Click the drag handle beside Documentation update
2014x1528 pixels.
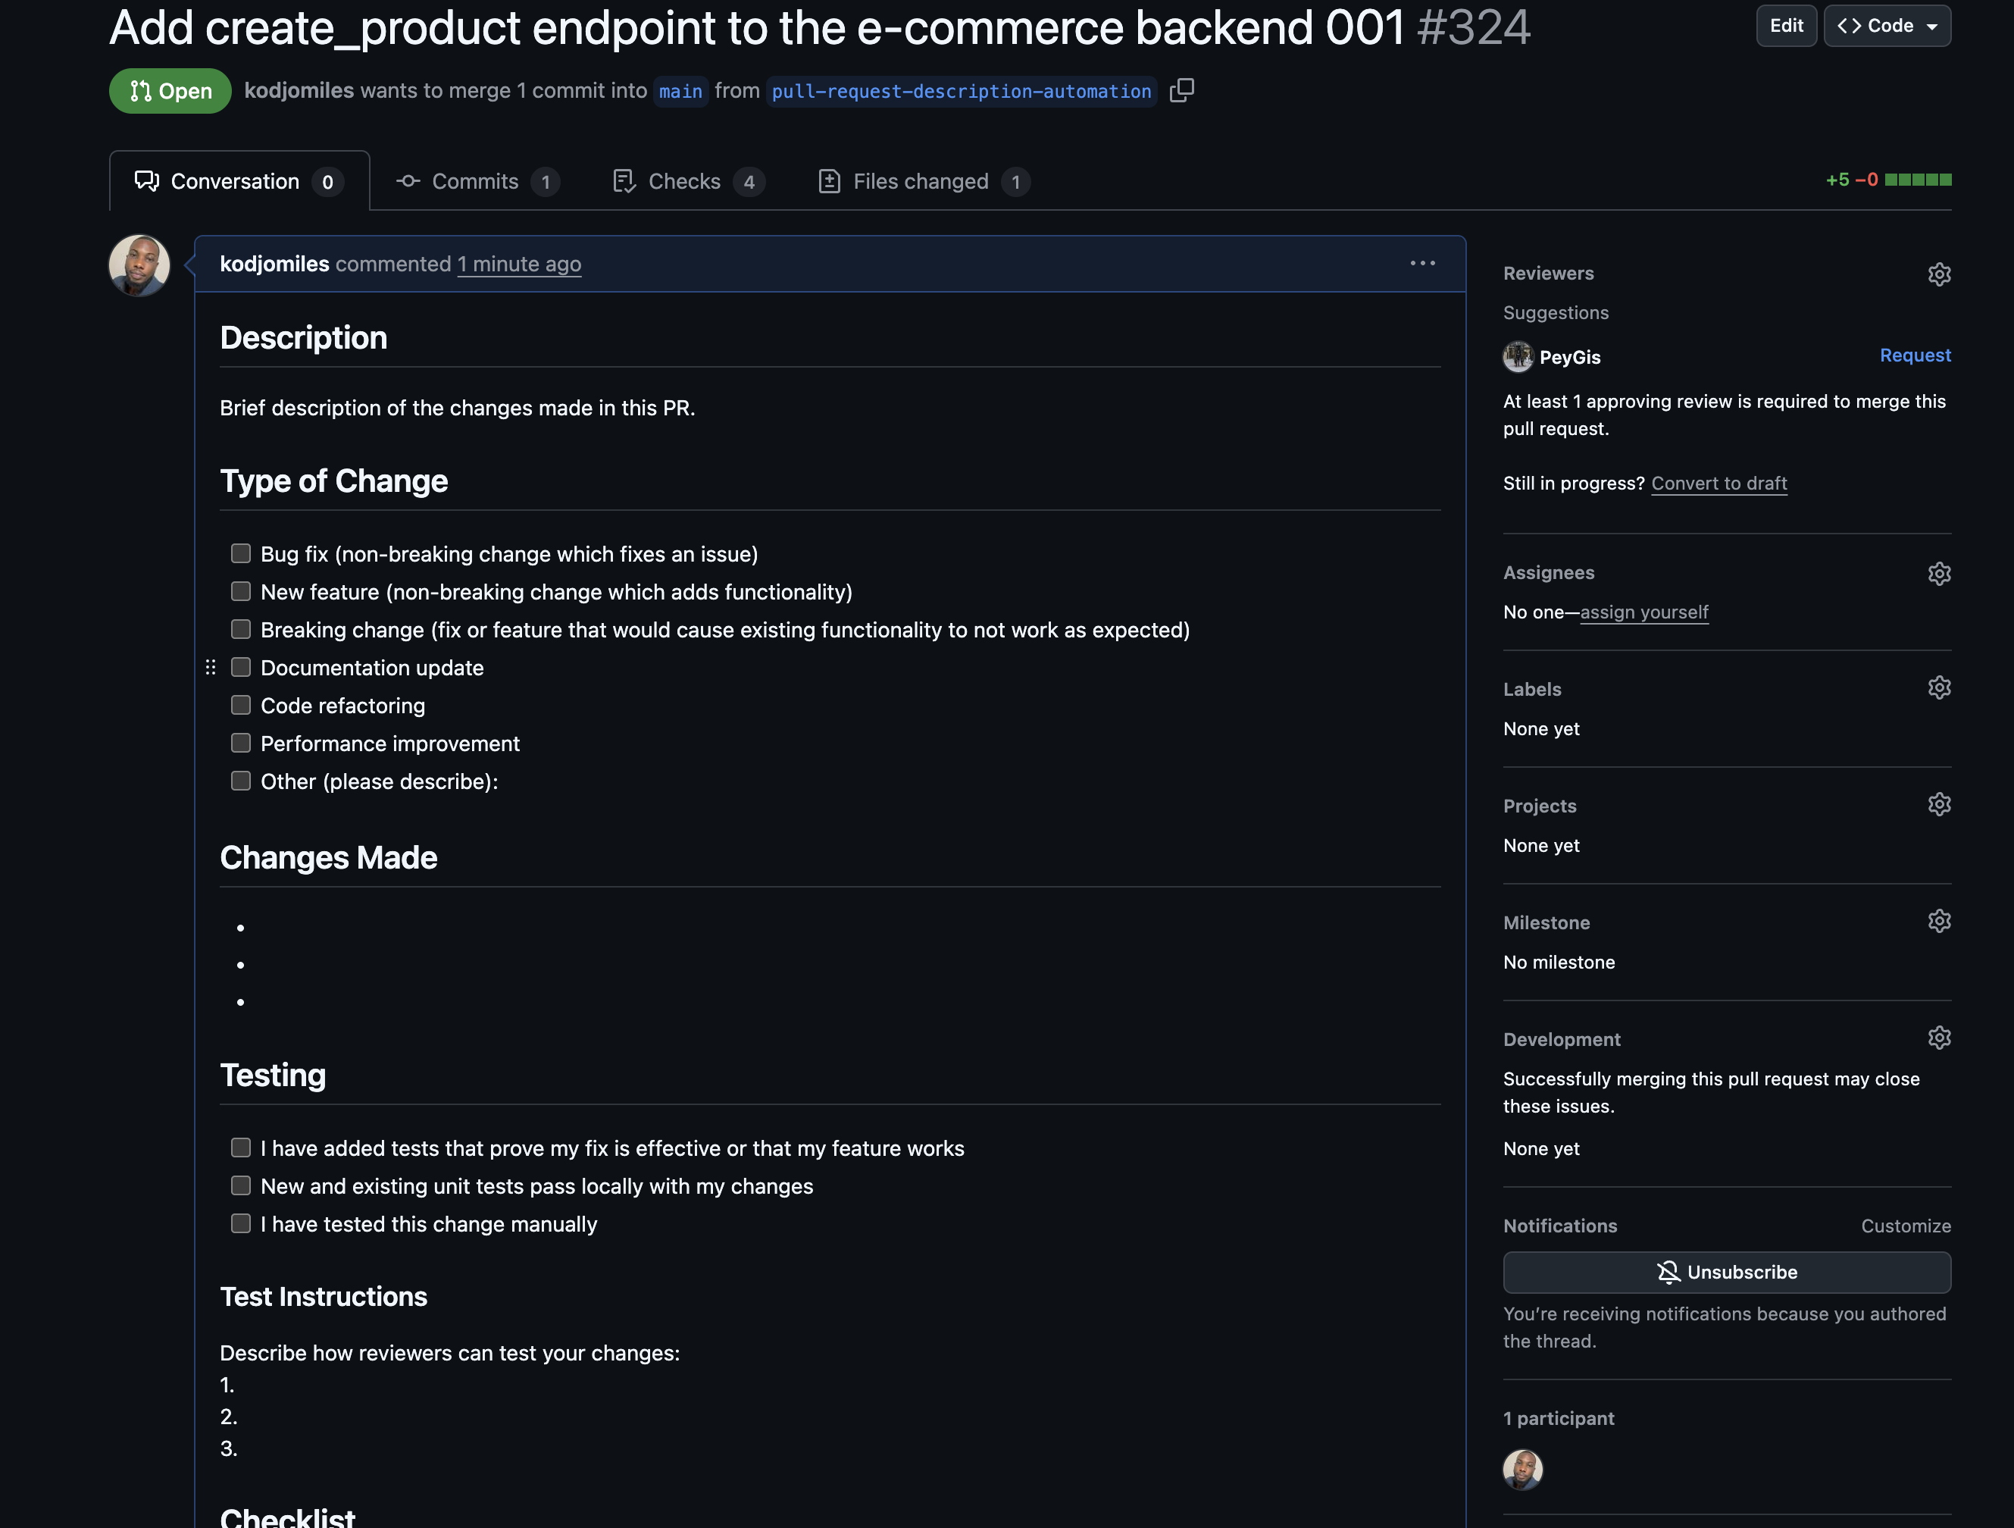211,668
